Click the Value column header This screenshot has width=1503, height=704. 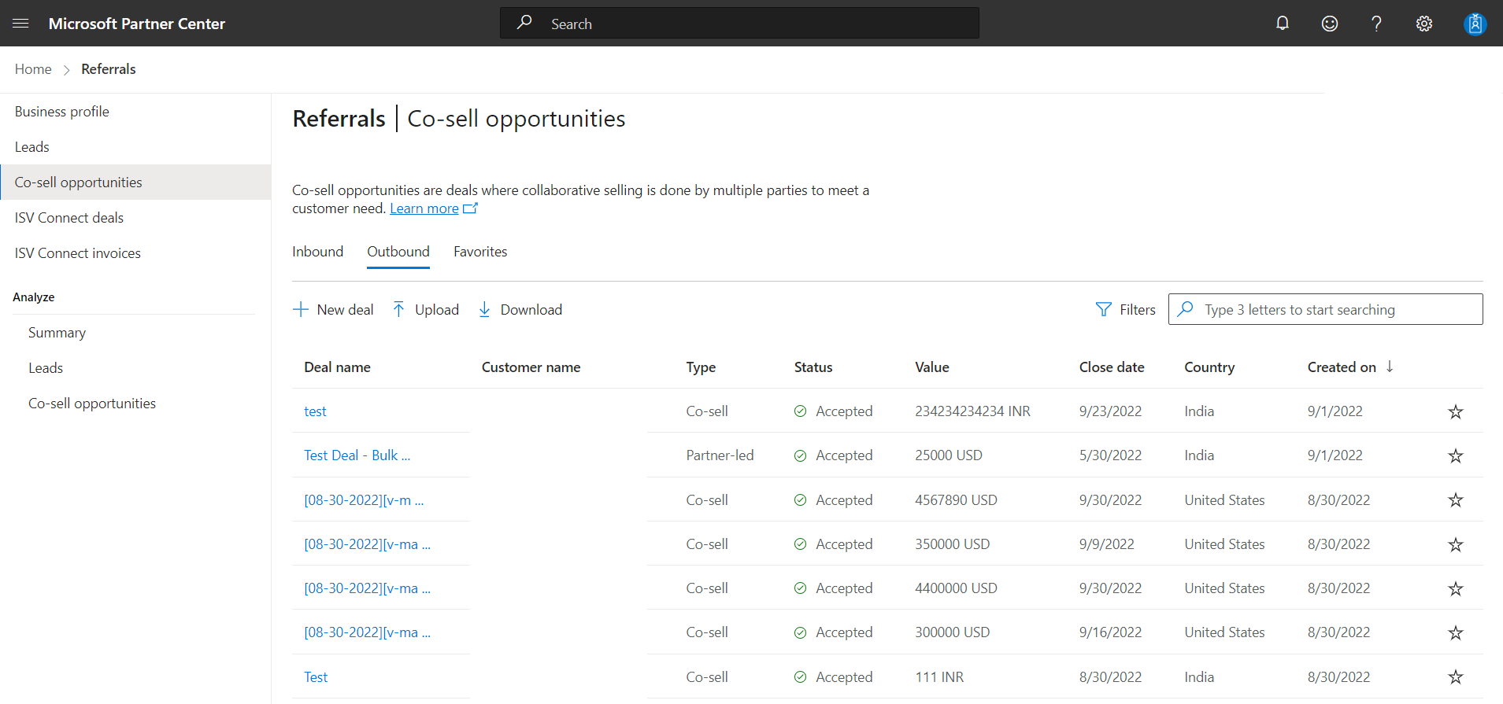[x=932, y=367]
